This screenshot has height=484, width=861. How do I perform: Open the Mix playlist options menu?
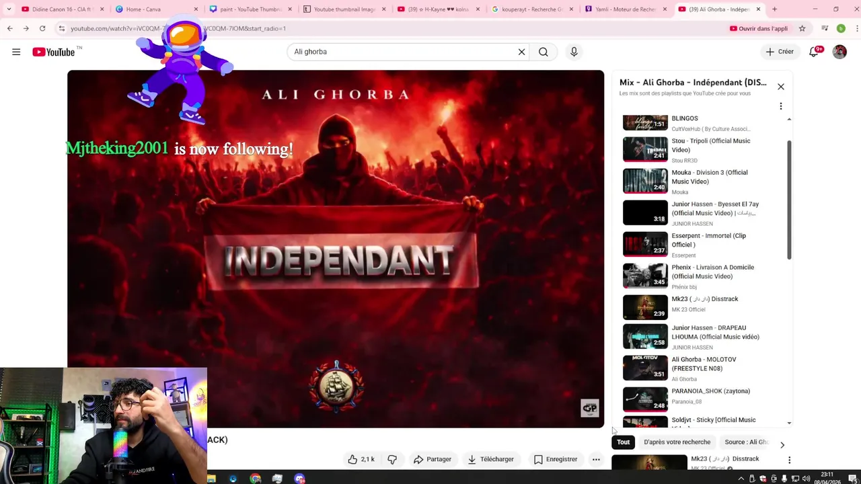(x=781, y=106)
